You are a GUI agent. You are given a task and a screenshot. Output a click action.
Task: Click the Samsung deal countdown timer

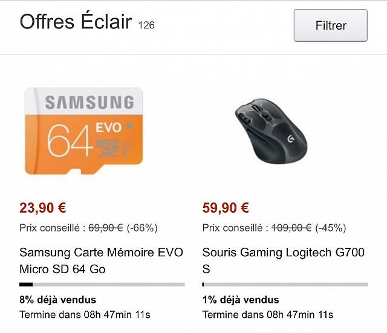click(x=85, y=315)
